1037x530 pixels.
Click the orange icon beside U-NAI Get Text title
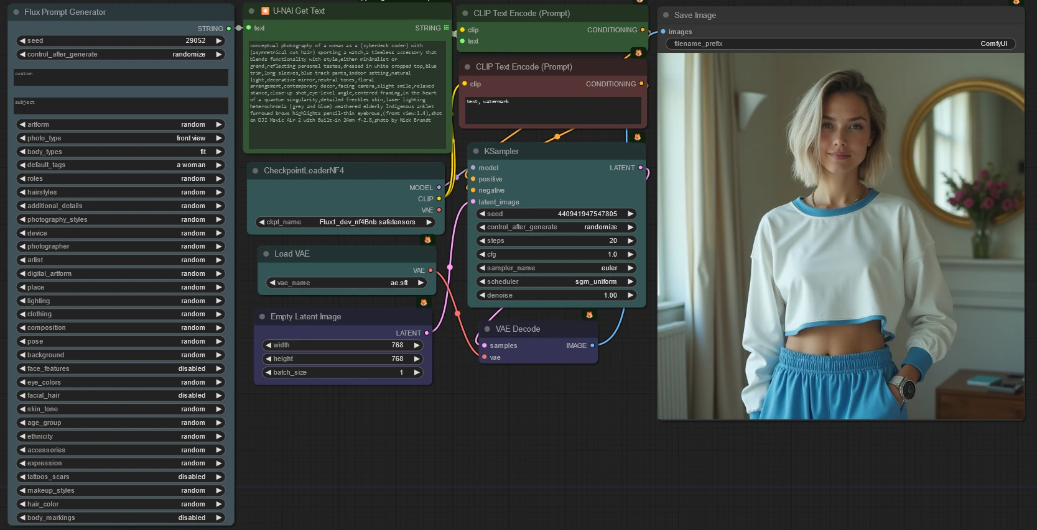coord(265,11)
